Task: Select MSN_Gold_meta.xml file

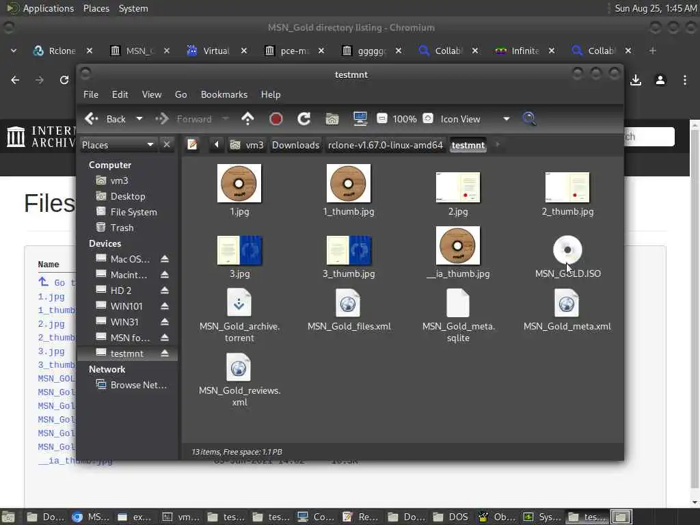Action: coord(567,310)
